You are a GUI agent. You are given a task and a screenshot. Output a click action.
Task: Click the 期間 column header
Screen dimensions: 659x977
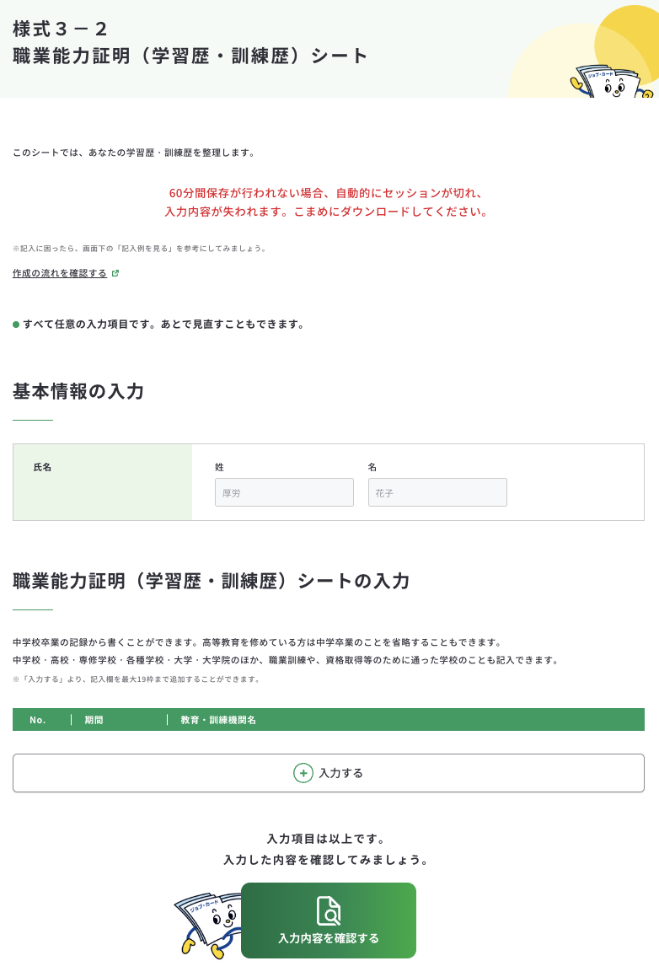pyautogui.click(x=93, y=720)
